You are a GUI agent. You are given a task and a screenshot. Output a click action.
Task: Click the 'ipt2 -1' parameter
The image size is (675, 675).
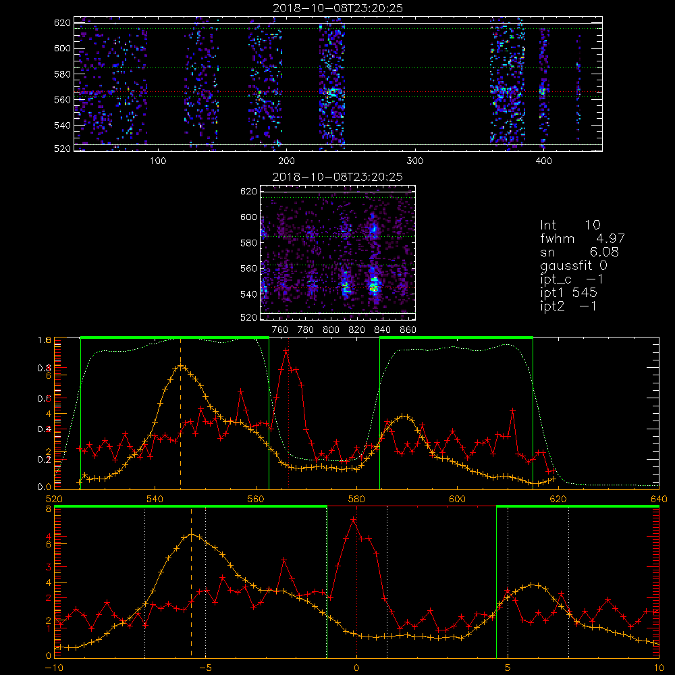coord(568,306)
